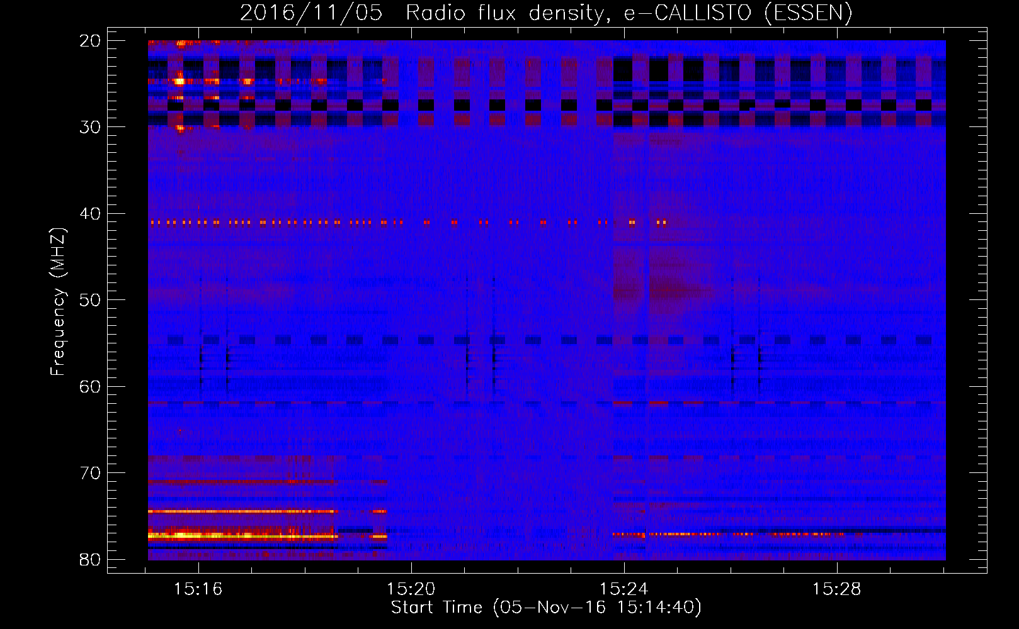
Task: Click the 15:24 time tick label
Action: pyautogui.click(x=624, y=589)
